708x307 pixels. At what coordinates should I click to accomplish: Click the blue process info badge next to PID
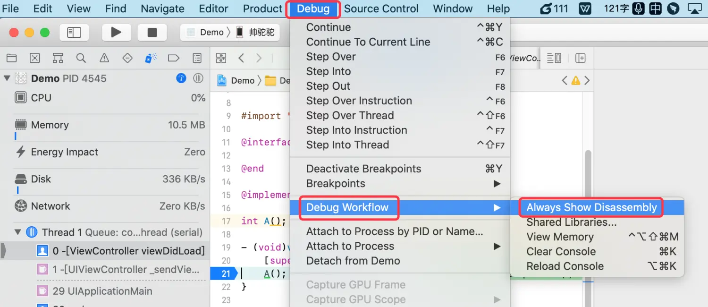pyautogui.click(x=181, y=78)
